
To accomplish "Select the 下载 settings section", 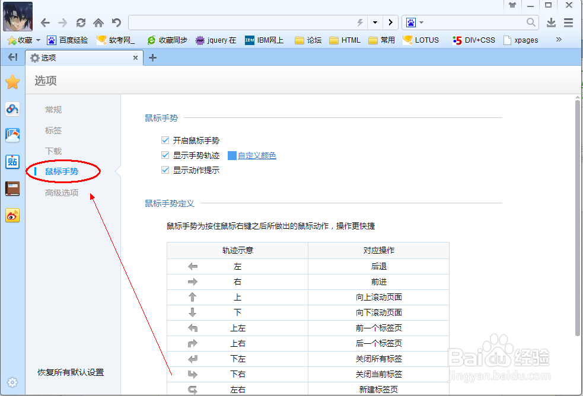I will (53, 151).
